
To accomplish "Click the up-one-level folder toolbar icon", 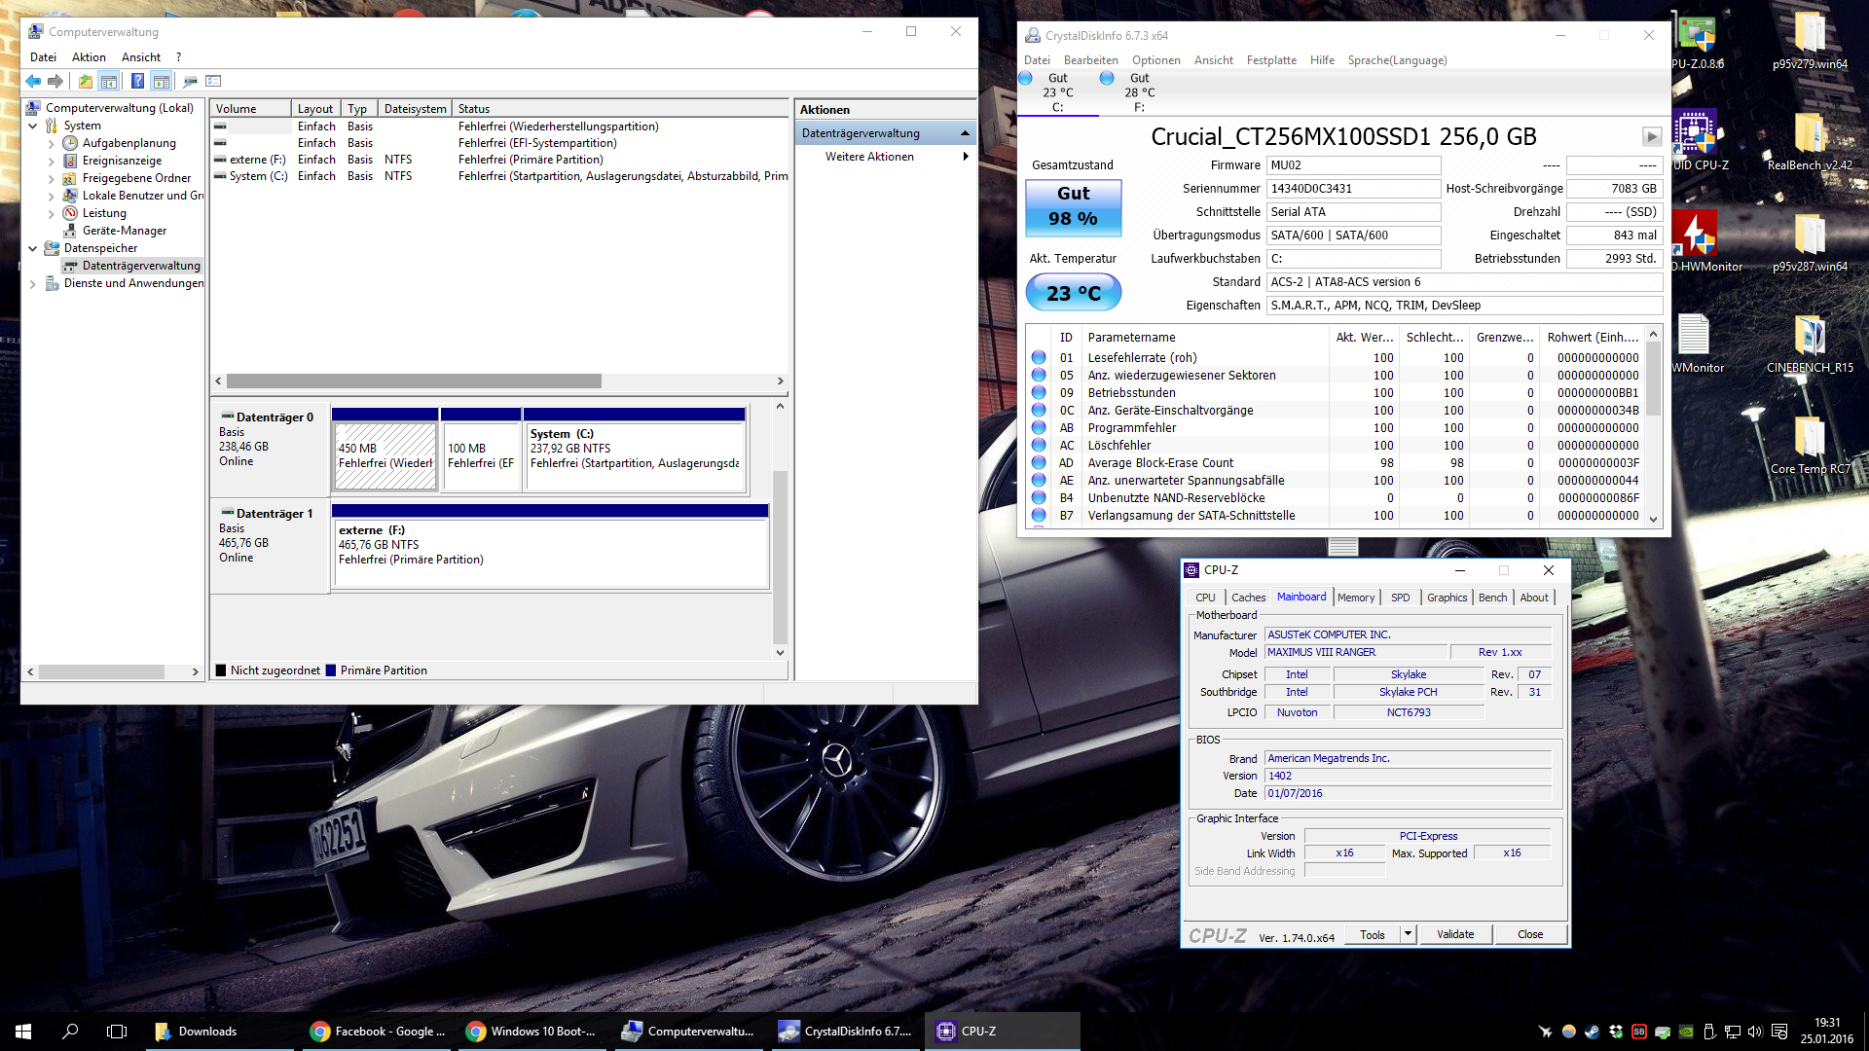I will click(x=86, y=81).
